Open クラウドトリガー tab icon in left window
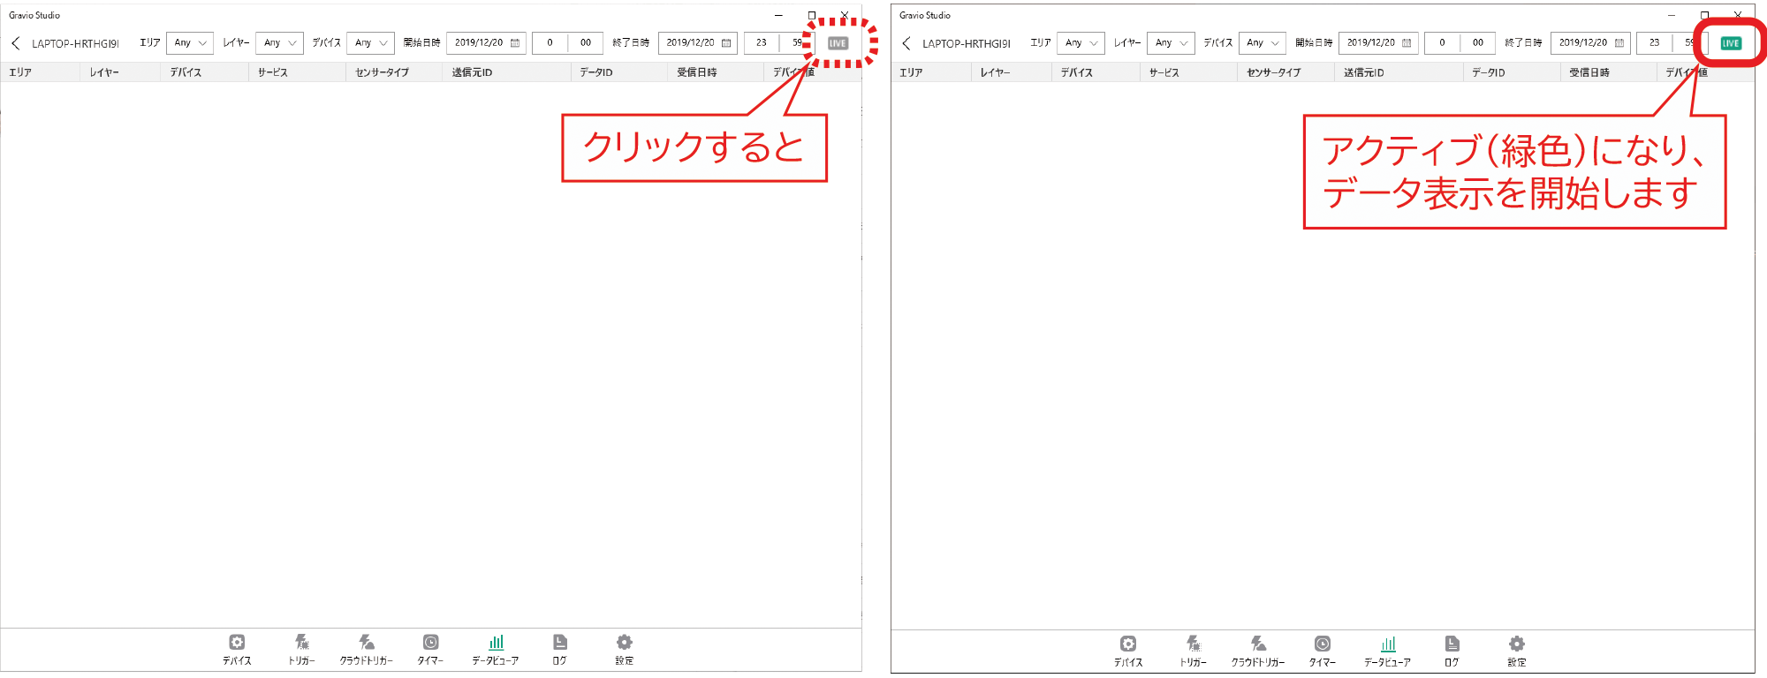Screen dimensions: 1767x678 (x=366, y=642)
